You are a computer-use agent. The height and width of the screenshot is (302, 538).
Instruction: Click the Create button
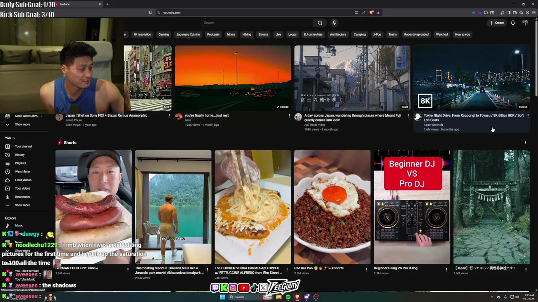click(x=496, y=23)
